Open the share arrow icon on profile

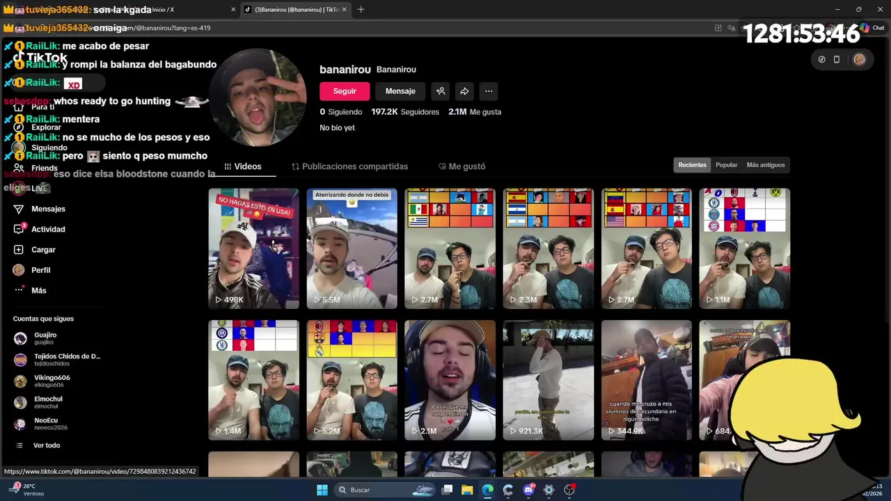[x=464, y=91]
